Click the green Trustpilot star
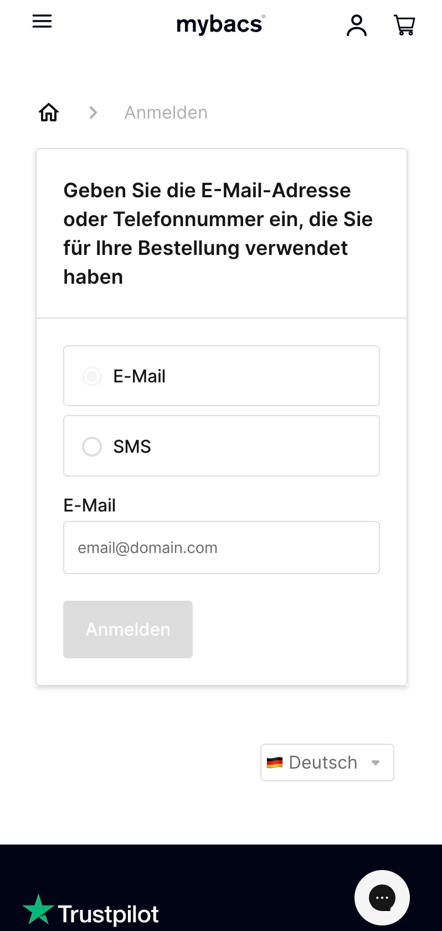442x931 pixels. [x=38, y=910]
